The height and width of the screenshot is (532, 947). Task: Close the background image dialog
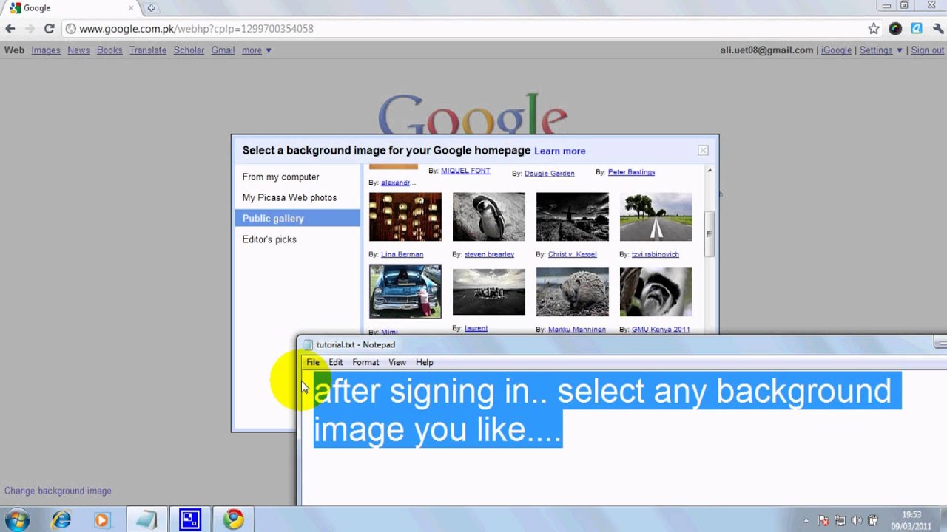(703, 150)
